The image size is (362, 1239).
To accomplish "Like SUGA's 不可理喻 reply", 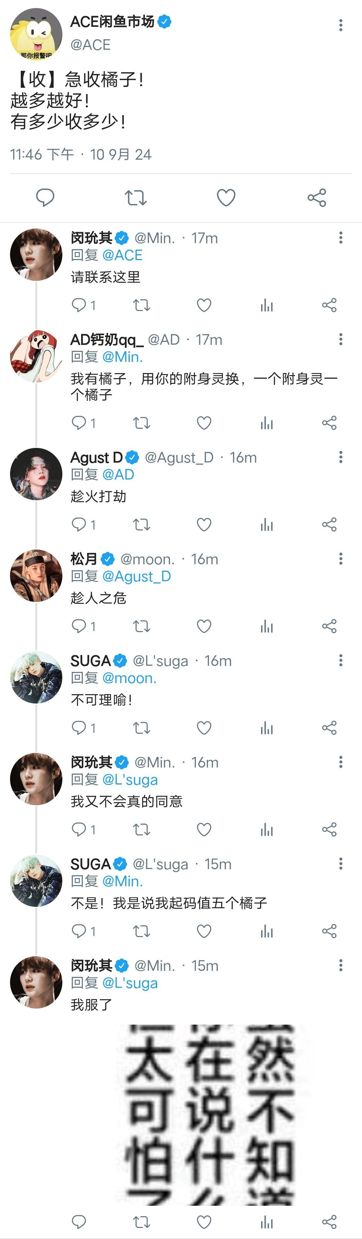I will coord(204,728).
